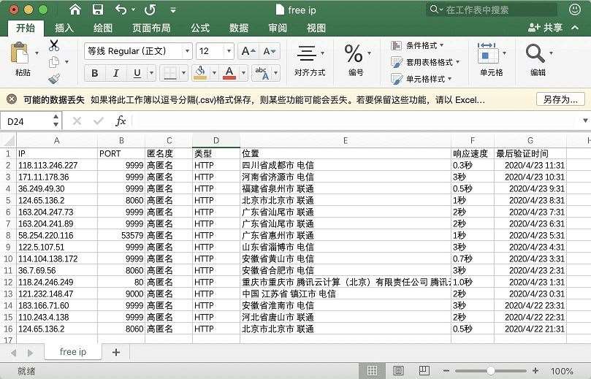Dismiss the data loss warning bar
This screenshot has height=379, width=591.
[x=12, y=99]
